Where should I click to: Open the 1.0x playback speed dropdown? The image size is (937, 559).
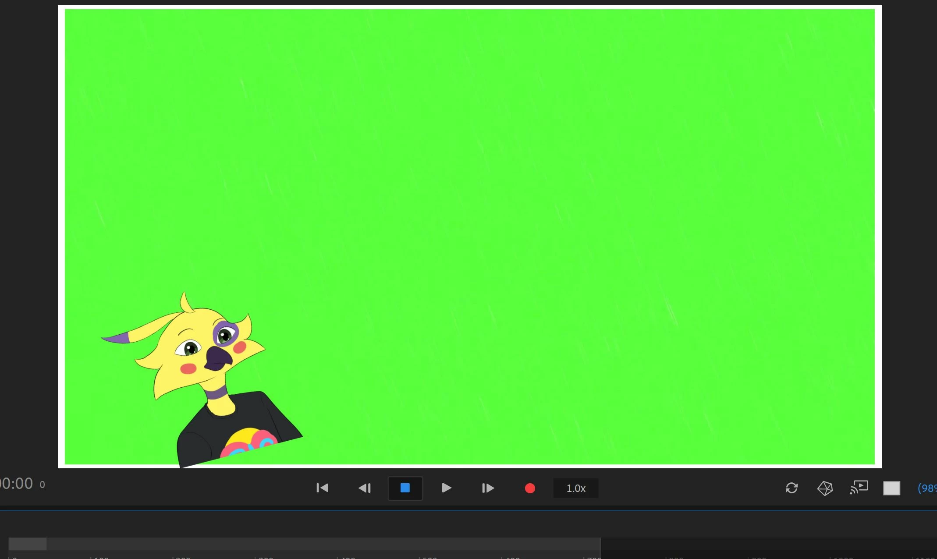click(575, 488)
